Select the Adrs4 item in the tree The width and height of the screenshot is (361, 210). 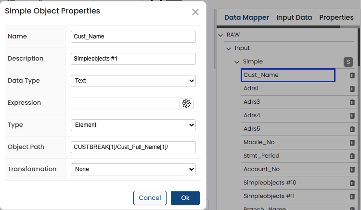click(x=252, y=115)
